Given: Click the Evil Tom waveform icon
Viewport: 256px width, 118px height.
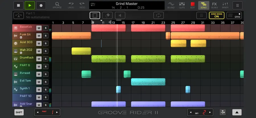Looking at the screenshot, I should pyautogui.click(x=16, y=82).
